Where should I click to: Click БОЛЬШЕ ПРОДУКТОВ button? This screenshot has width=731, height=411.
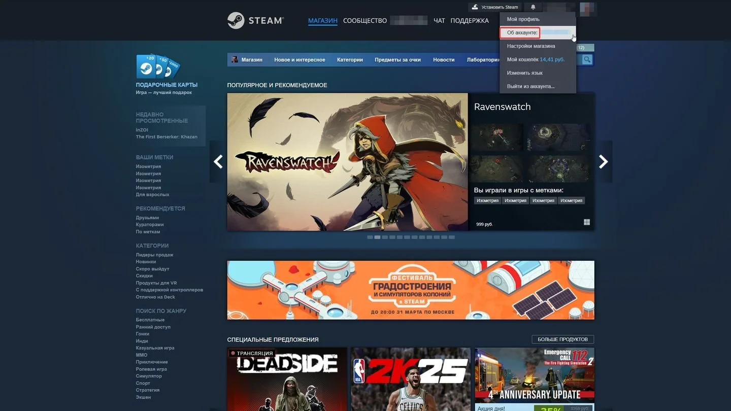click(x=562, y=339)
